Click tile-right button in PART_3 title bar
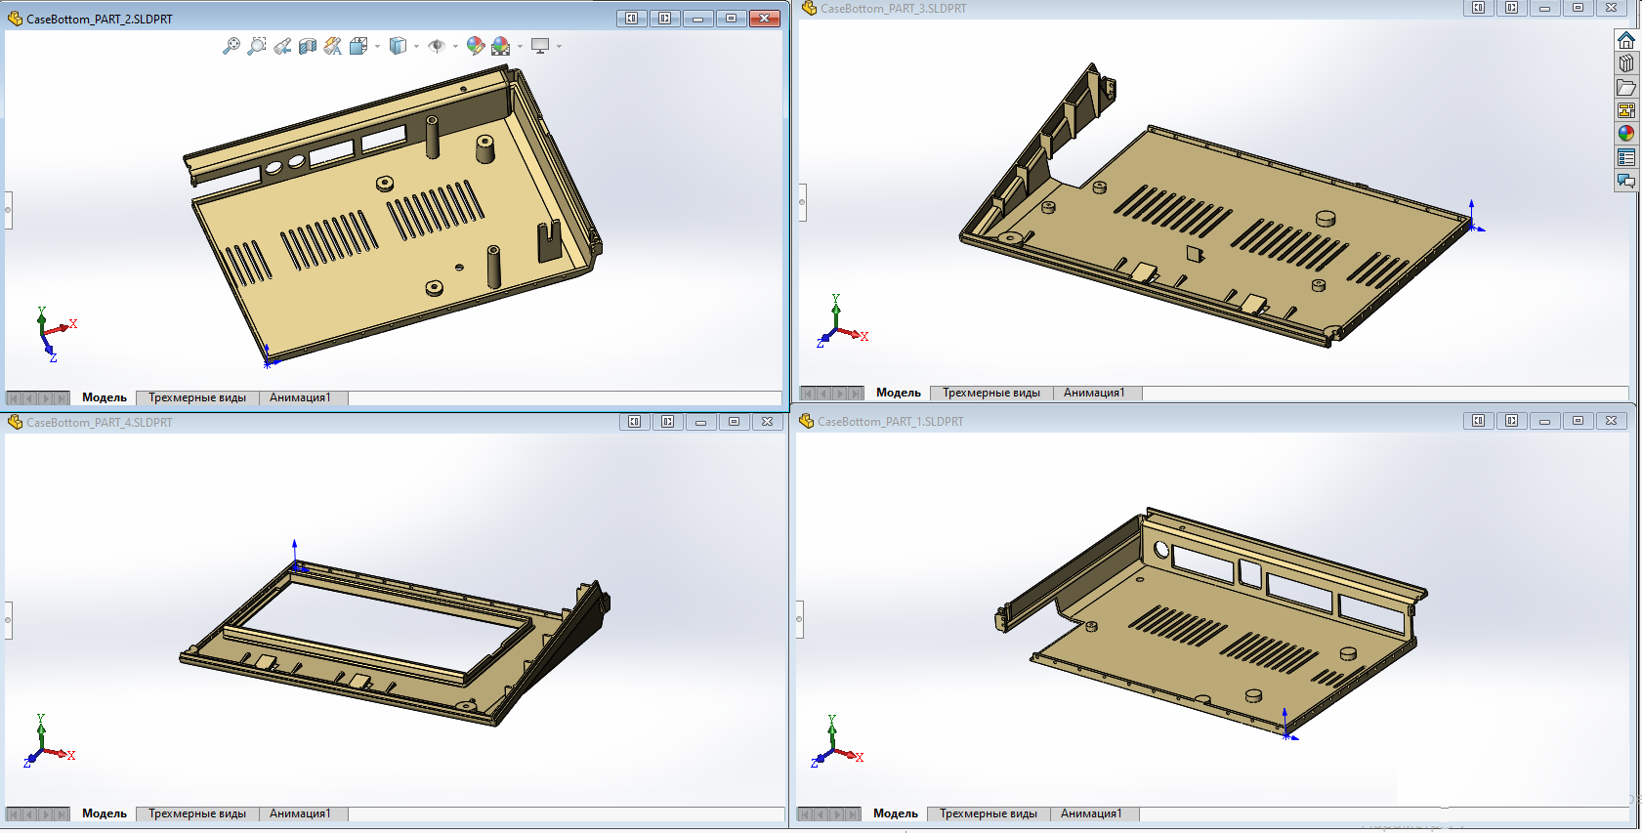The image size is (1642, 833). 1512,8
